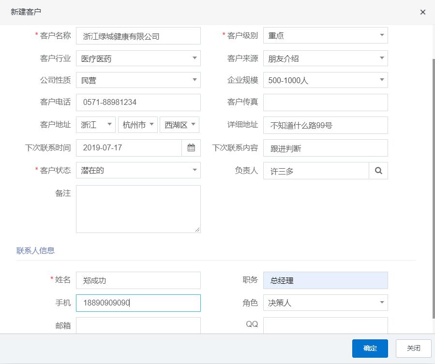Image resolution: width=435 pixels, height=364 pixels.
Task: Focus the empty 客户传真 field
Action: 325,102
